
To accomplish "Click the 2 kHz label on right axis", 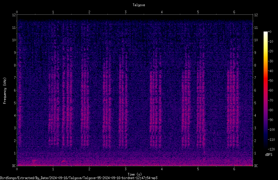I will pyautogui.click(x=255, y=141).
